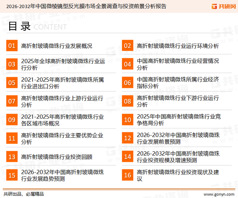Click the orange 16 number box
Screen dimensions: 238x198
click(128, 175)
